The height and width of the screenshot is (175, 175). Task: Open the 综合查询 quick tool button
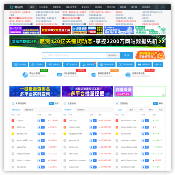tap(20, 65)
